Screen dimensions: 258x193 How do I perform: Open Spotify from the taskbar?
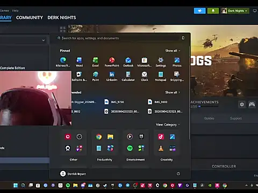click(x=68, y=185)
